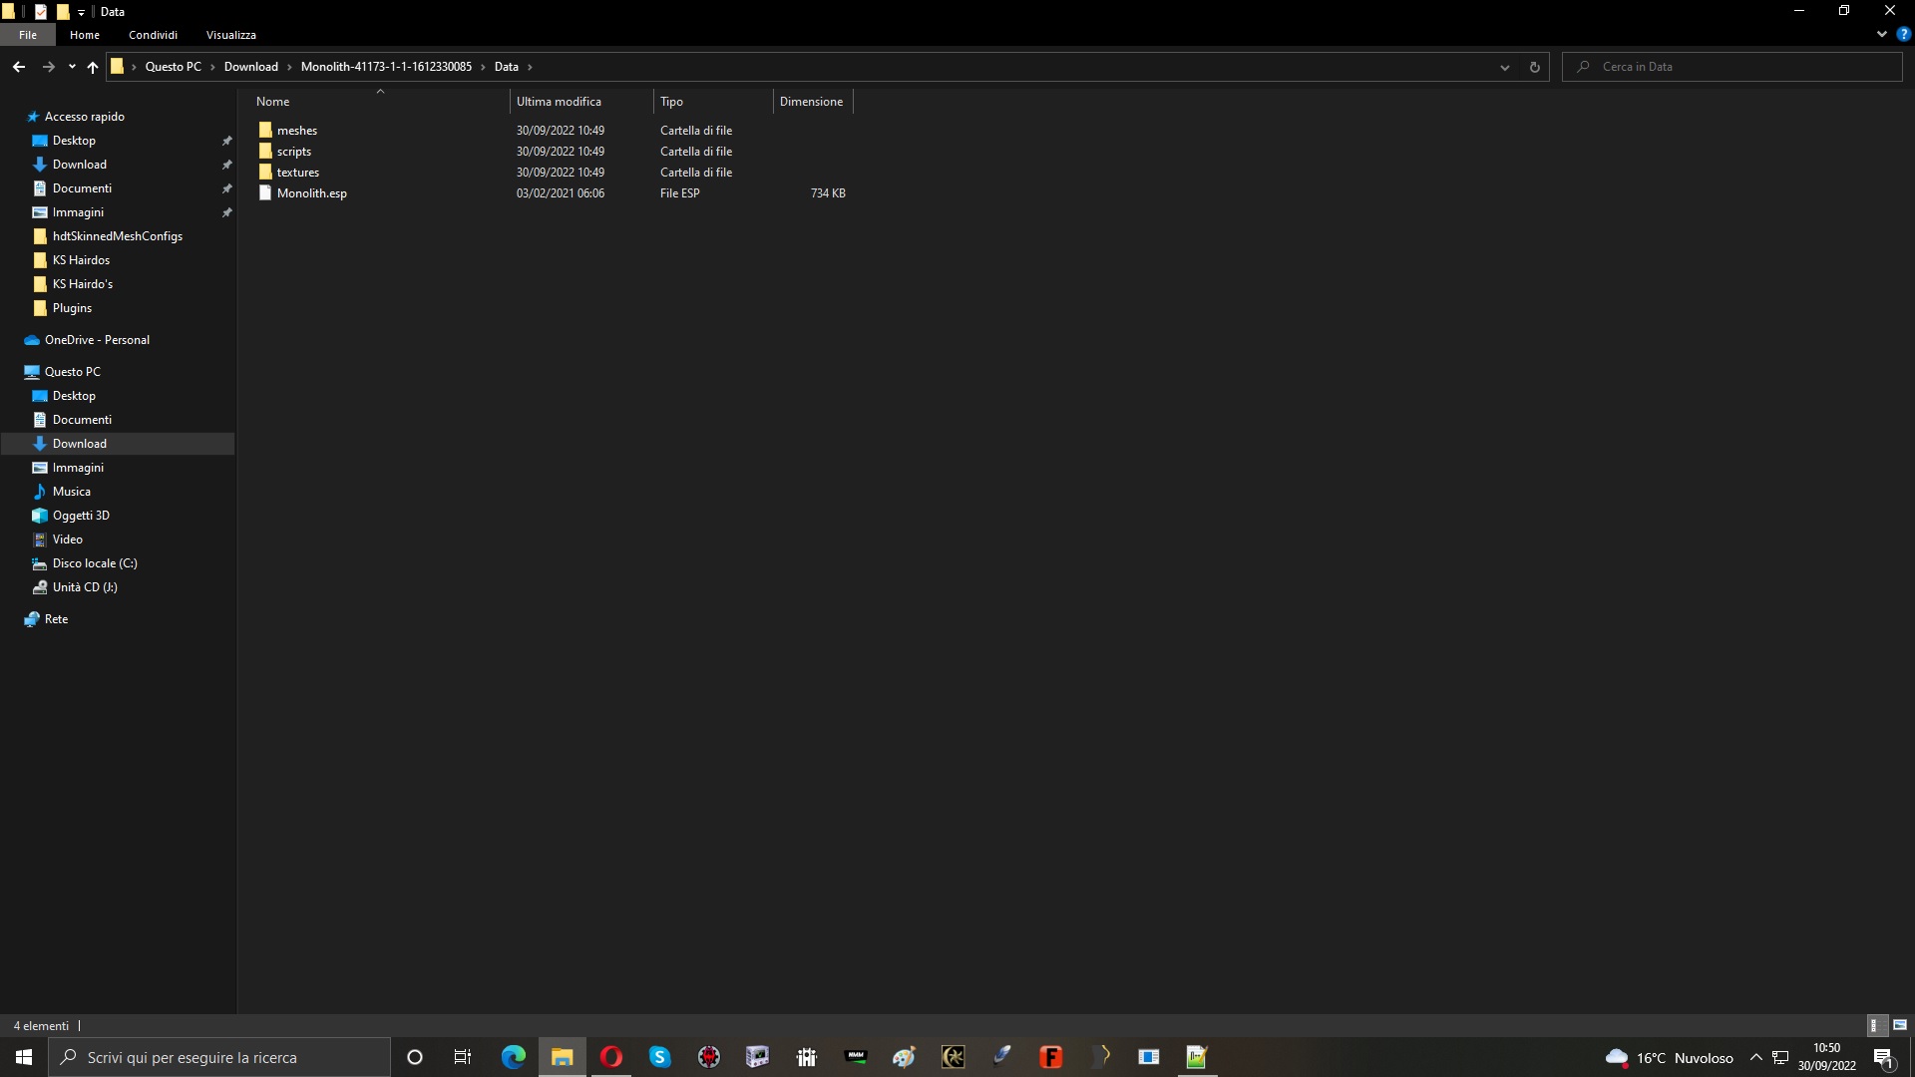1915x1077 pixels.
Task: Open the taskbar clock and date
Action: coord(1826,1057)
